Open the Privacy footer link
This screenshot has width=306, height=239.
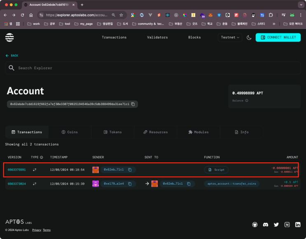pos(37,230)
